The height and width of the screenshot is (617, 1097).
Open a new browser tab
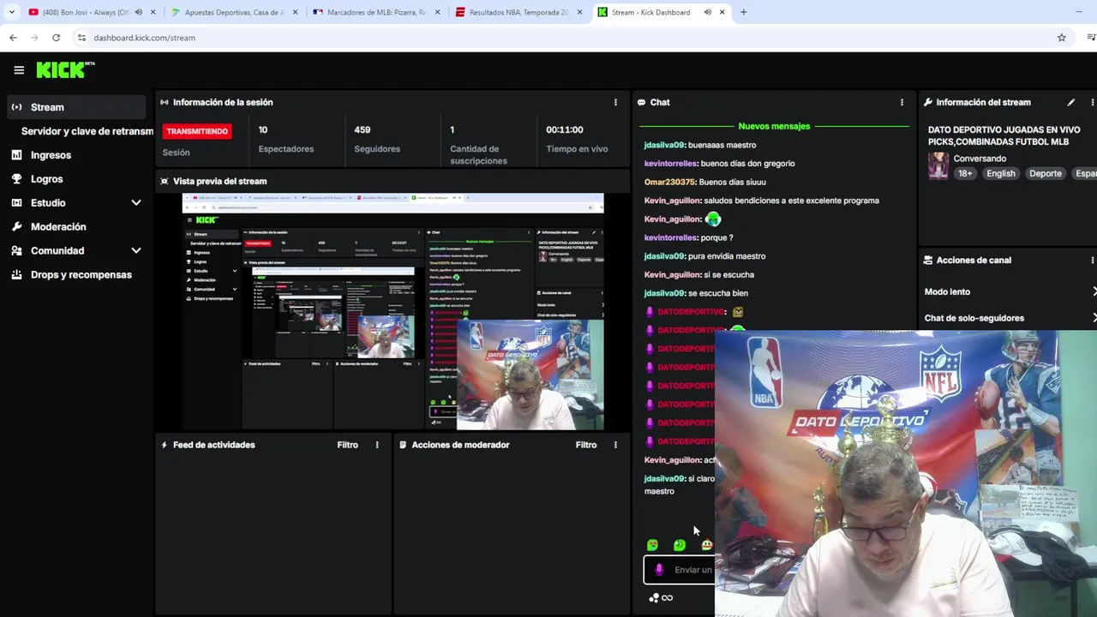[x=743, y=12]
